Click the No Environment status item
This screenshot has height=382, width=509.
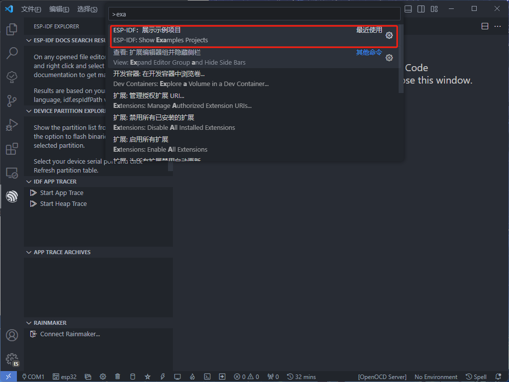435,377
